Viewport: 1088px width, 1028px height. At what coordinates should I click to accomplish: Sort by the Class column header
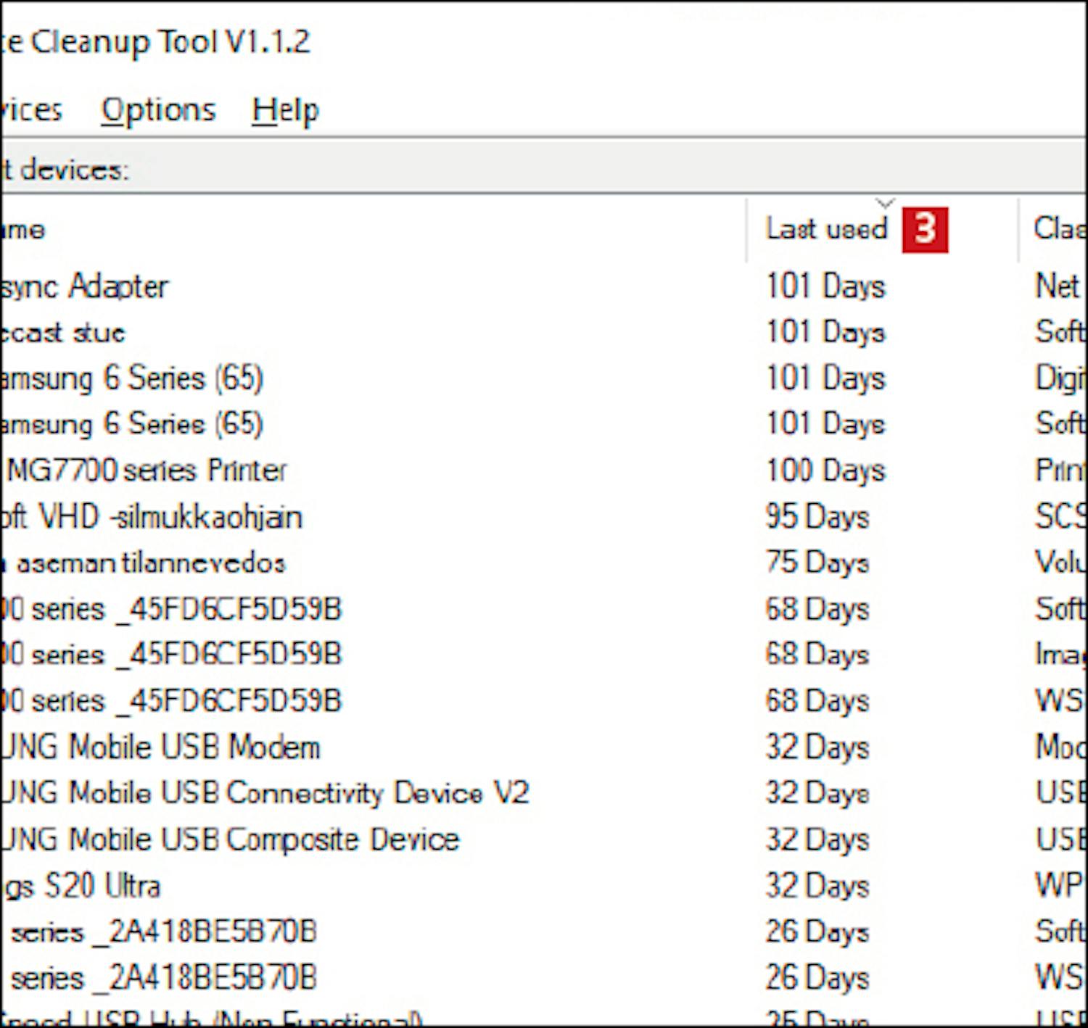1059,228
